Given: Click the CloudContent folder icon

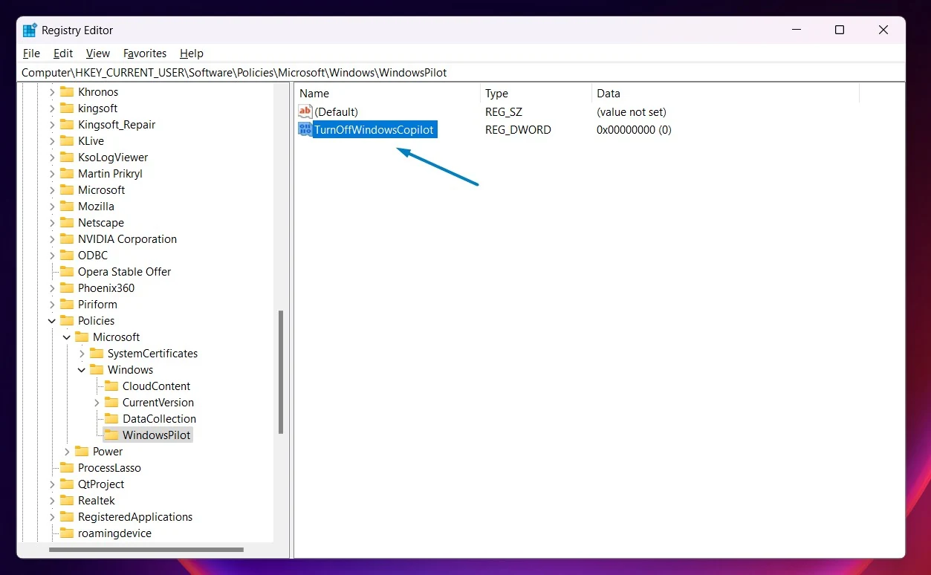Looking at the screenshot, I should point(111,386).
